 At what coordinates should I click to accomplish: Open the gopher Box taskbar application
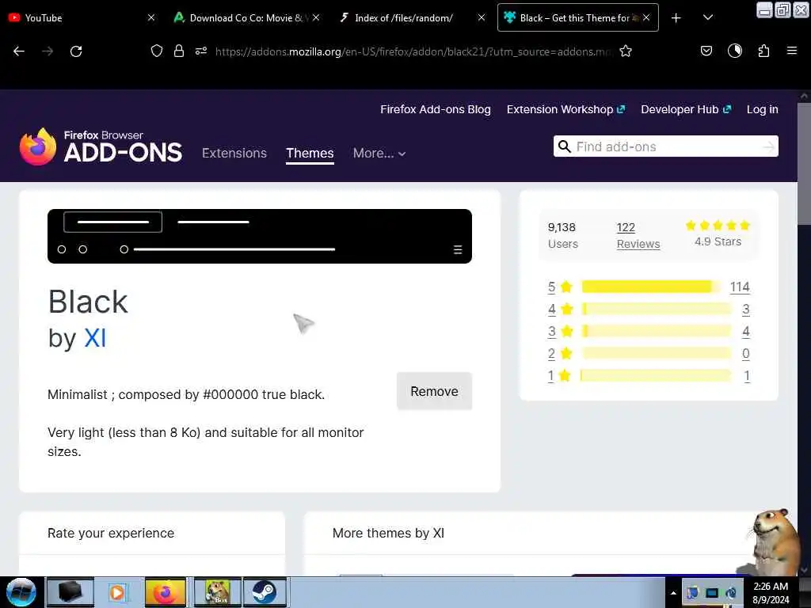(217, 592)
